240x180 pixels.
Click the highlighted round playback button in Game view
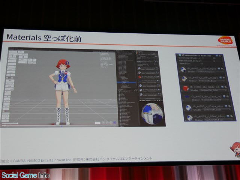[x=115, y=123]
